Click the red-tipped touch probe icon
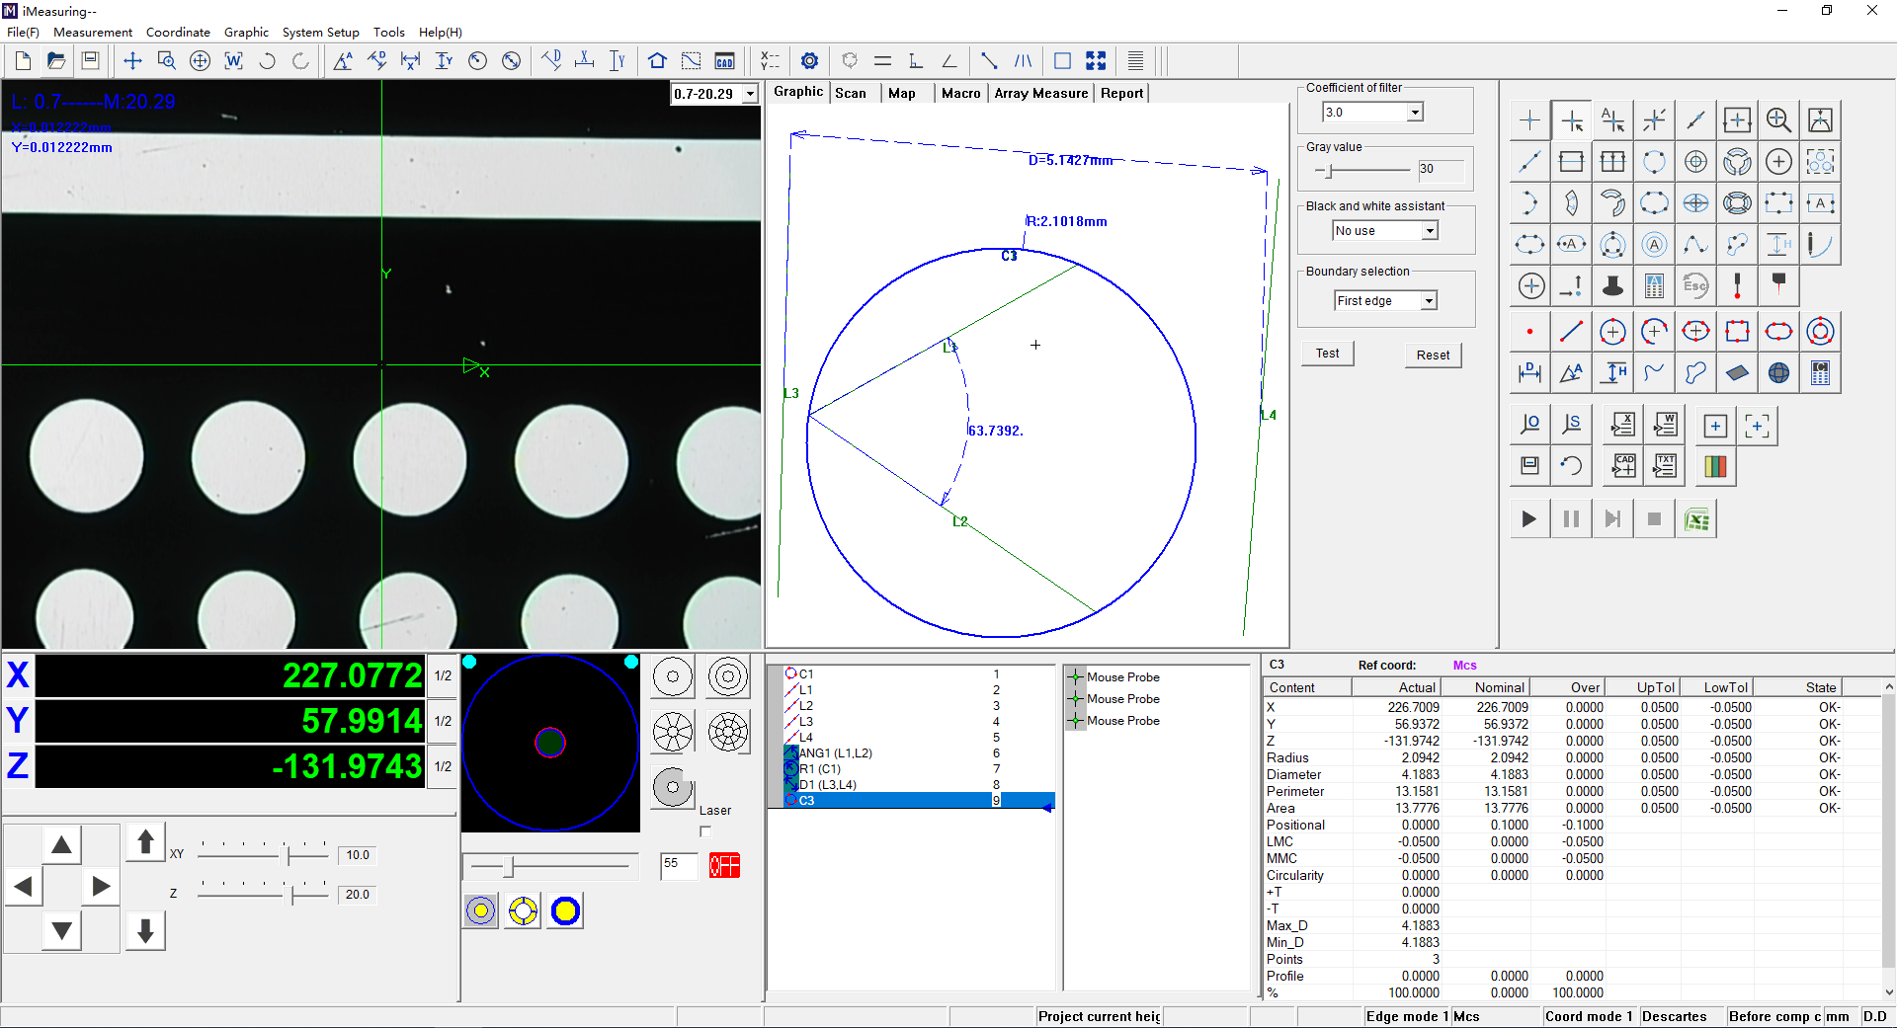The image size is (1897, 1028). point(1737,286)
